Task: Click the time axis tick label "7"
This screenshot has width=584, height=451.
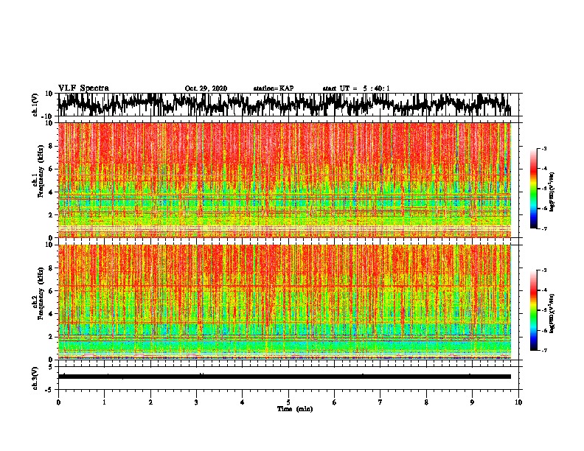Action: [x=380, y=402]
